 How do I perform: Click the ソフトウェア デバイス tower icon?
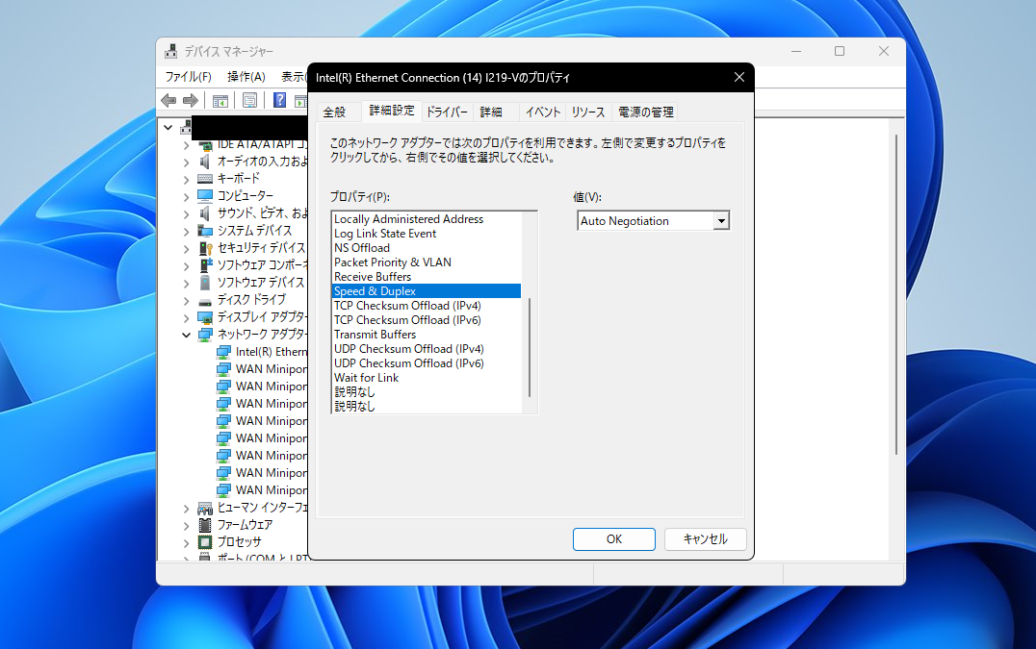coord(205,283)
